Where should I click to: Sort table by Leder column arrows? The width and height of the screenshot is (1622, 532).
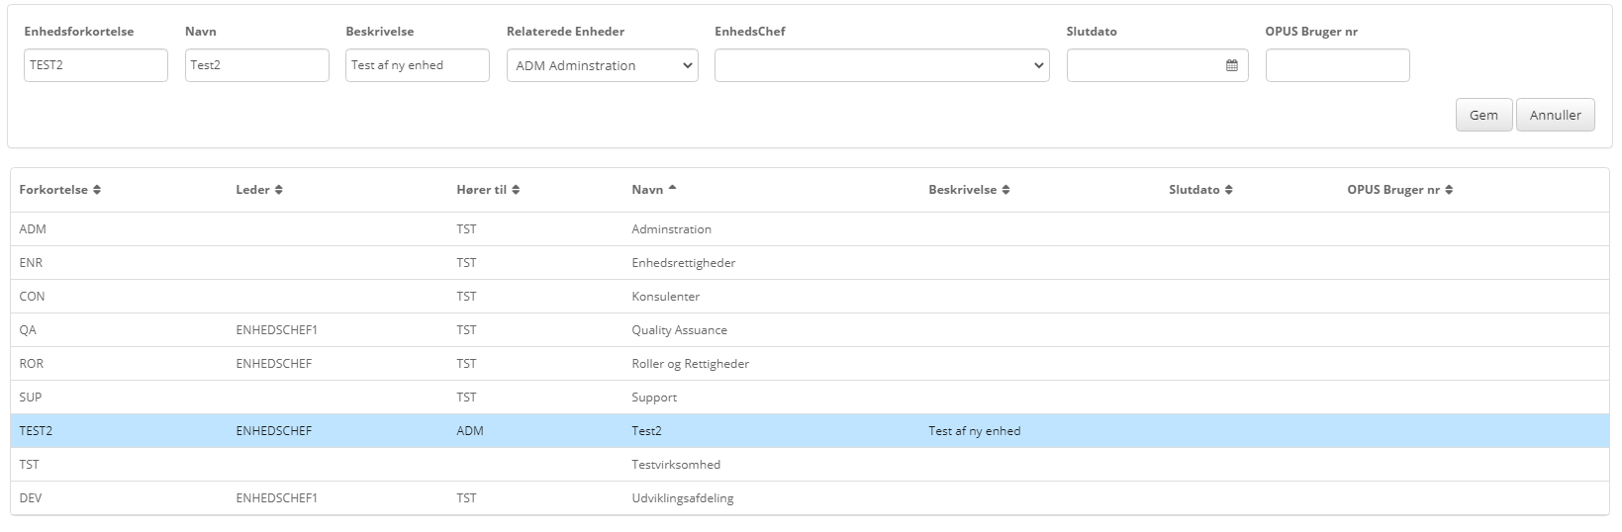pos(279,190)
